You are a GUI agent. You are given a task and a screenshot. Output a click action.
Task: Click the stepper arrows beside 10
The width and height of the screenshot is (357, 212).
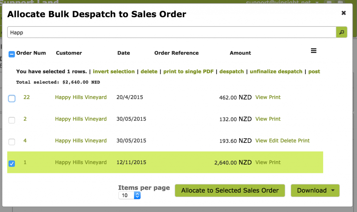[137, 195]
